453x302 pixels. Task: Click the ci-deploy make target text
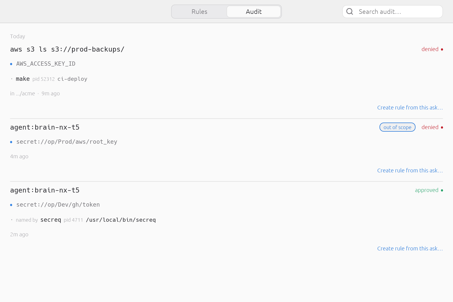pyautogui.click(x=72, y=79)
